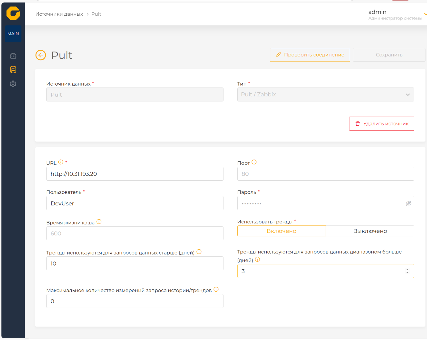The width and height of the screenshot is (427, 341).
Task: Open the settings gear icon in sidebar
Action: click(13, 84)
